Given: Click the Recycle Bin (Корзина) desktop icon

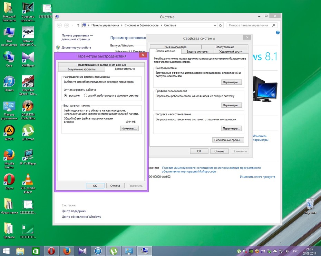Looking at the screenshot, I should pyautogui.click(x=310, y=206).
